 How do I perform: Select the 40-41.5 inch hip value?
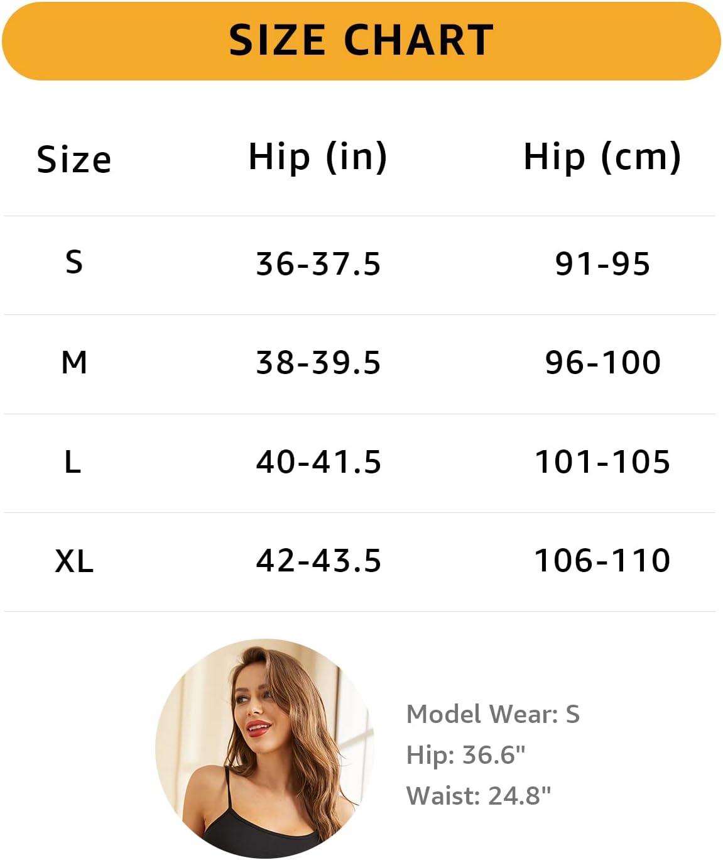[x=318, y=461]
